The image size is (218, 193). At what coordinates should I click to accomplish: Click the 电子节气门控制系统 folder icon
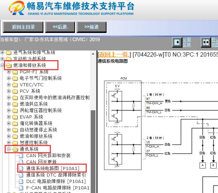coord(15,78)
